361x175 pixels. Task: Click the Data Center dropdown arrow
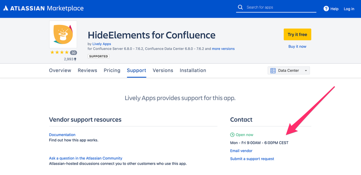tap(306, 71)
